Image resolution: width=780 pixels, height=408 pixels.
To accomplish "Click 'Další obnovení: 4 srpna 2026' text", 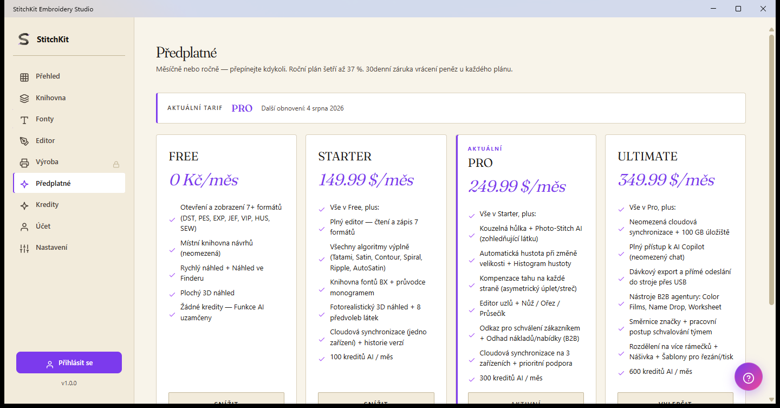I will click(302, 108).
